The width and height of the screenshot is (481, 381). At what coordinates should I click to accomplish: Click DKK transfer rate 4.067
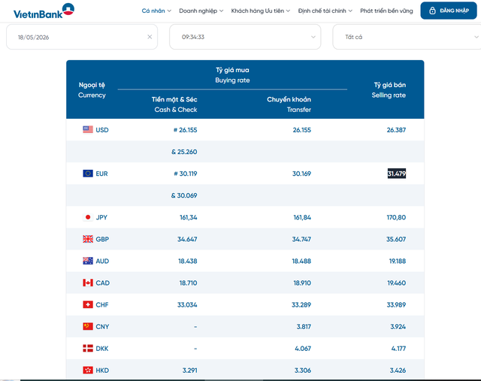click(303, 349)
